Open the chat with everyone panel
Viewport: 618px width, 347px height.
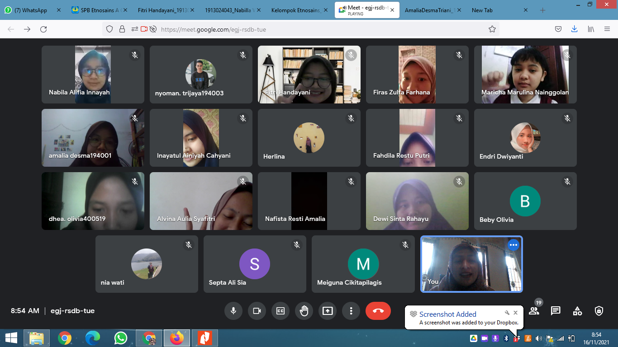pyautogui.click(x=556, y=311)
